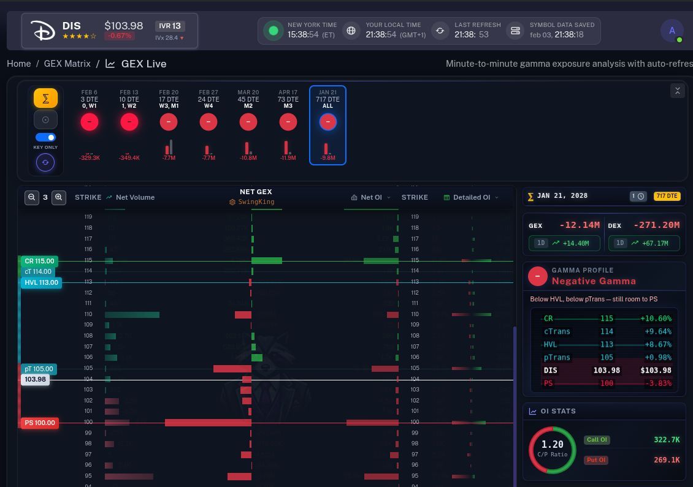Click the GEX Live chart icon
The image size is (693, 487).
(x=110, y=64)
